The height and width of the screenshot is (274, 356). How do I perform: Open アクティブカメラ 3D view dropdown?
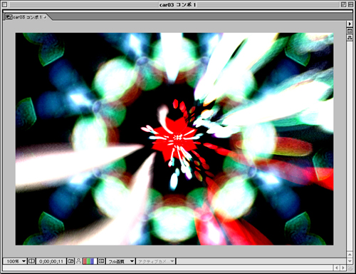tap(156, 261)
